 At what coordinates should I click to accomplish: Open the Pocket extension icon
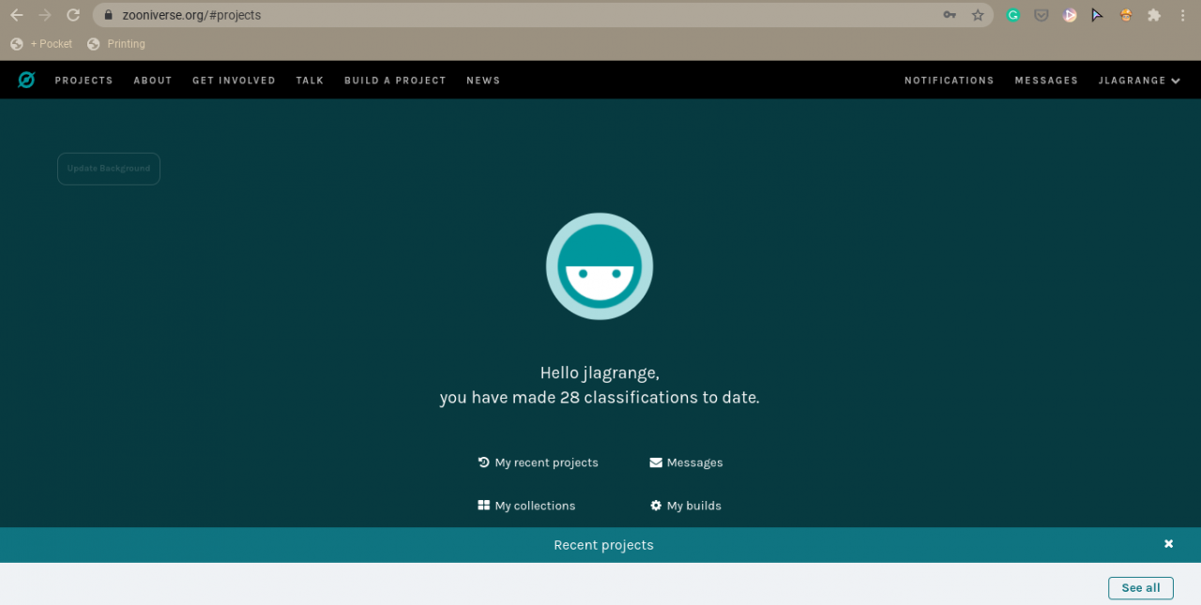pyautogui.click(x=1041, y=15)
